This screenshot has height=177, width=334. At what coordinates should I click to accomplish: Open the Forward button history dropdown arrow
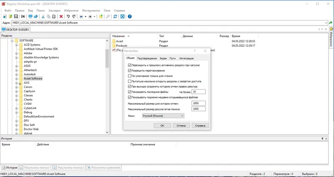95,16
